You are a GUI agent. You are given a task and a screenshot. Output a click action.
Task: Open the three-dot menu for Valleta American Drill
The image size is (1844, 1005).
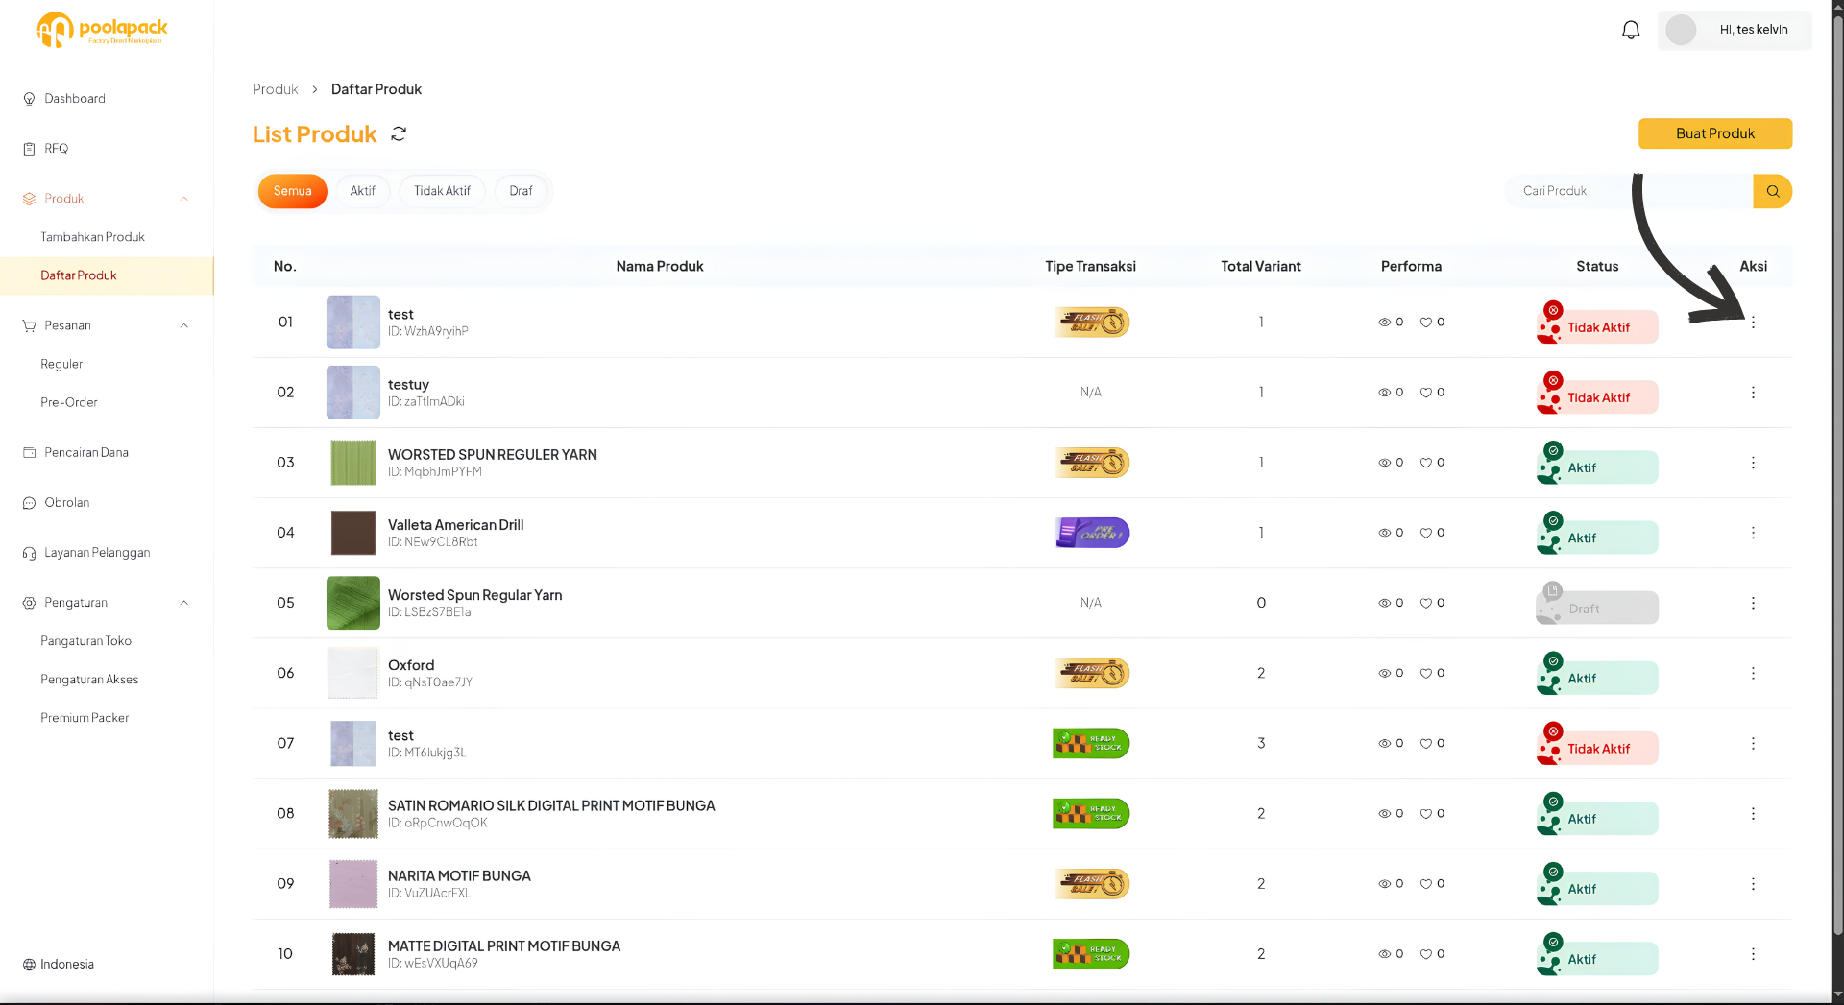coord(1753,533)
